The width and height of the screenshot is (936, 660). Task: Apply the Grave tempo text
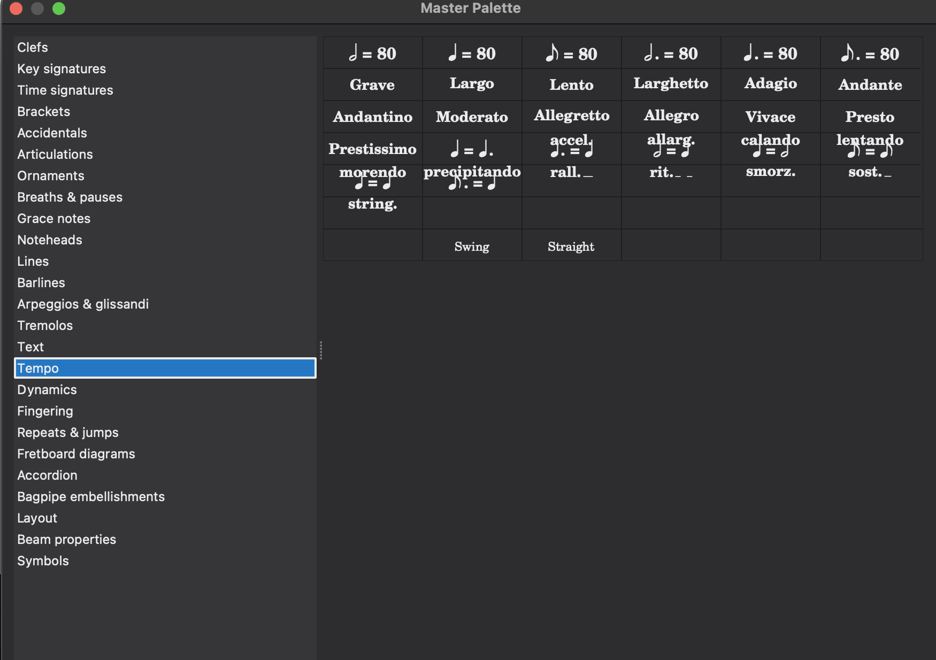[372, 85]
